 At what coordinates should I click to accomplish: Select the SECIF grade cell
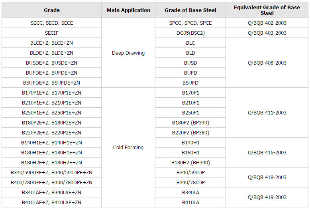(52, 33)
